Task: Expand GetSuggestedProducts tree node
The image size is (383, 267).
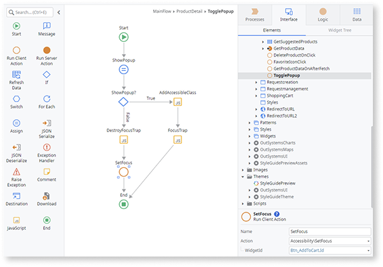Action: coord(263,42)
